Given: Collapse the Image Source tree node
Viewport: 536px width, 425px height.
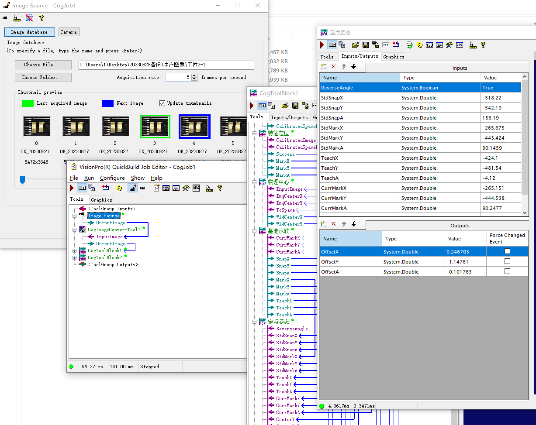Looking at the screenshot, I should pyautogui.click(x=75, y=216).
